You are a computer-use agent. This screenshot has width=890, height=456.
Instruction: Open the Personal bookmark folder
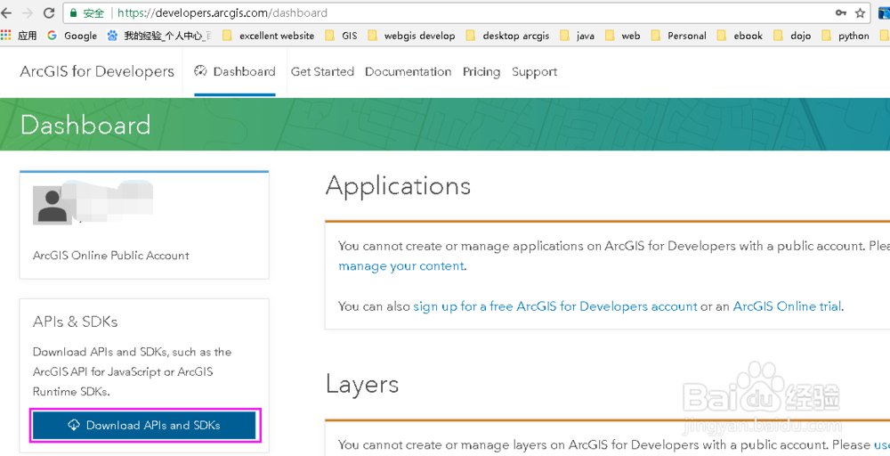click(x=678, y=36)
